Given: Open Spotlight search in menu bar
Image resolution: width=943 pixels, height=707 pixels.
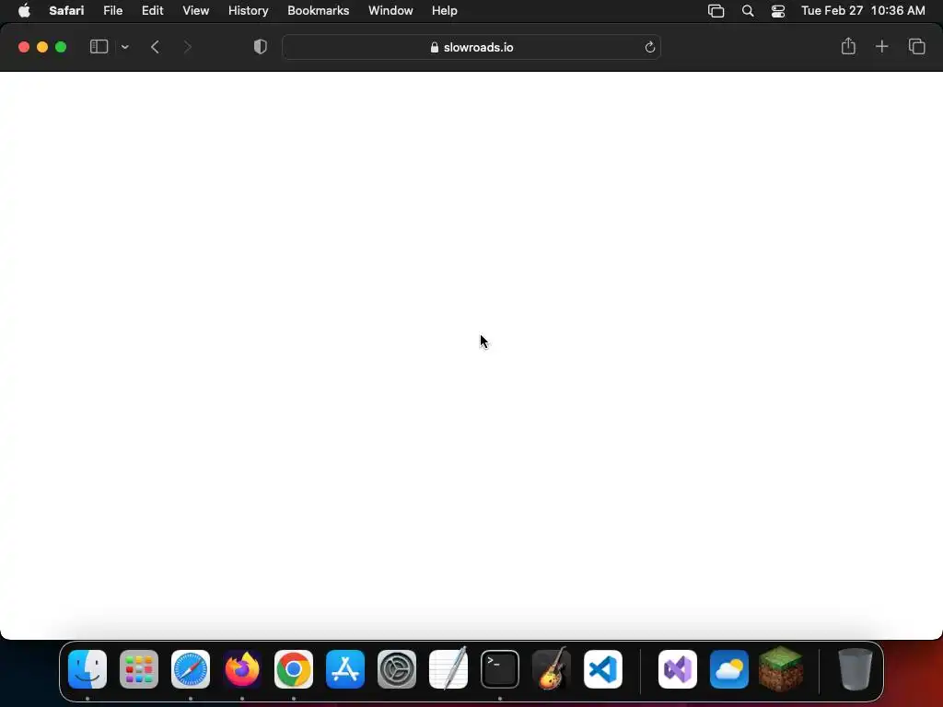Looking at the screenshot, I should click(748, 11).
